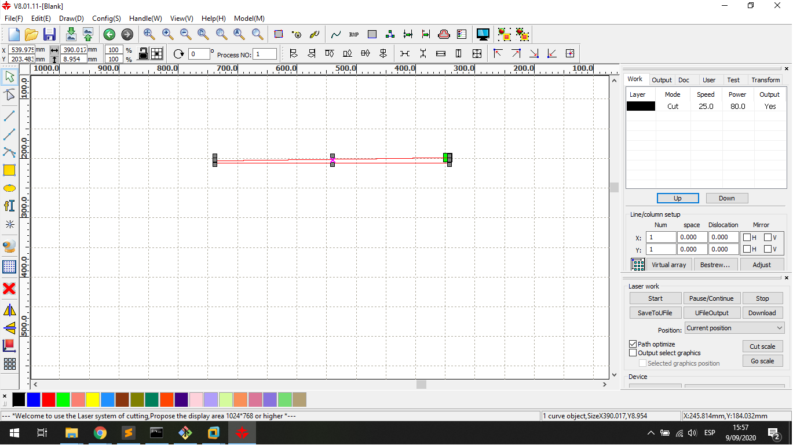This screenshot has height=445, width=793.
Task: Click the rotate icon beside the angle field
Action: [179, 54]
